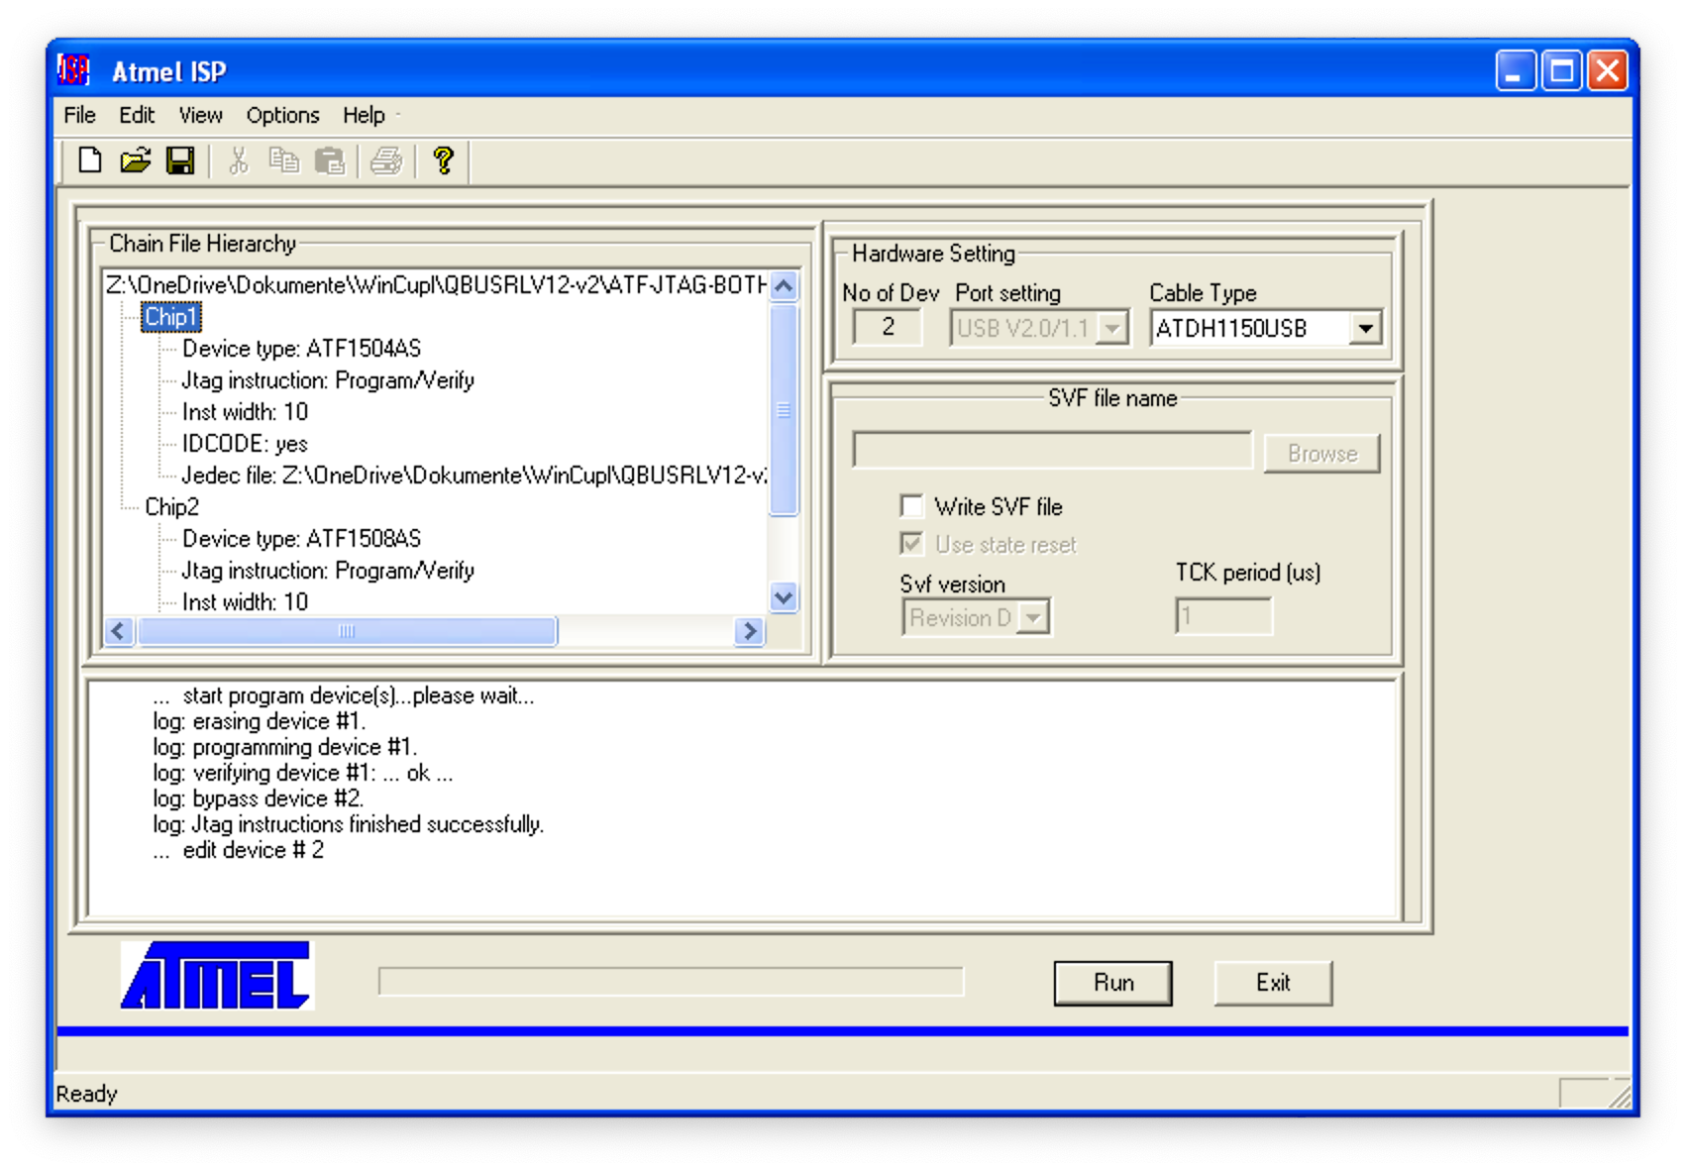Click the progress bar beside the logo
The width and height of the screenshot is (1686, 1171).
671,982
